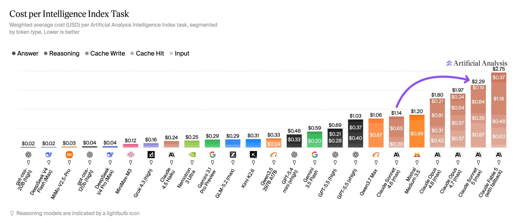Toggle the Reasoning legend series
Image resolution: width=514 pixels, height=223 pixels.
pyautogui.click(x=61, y=53)
